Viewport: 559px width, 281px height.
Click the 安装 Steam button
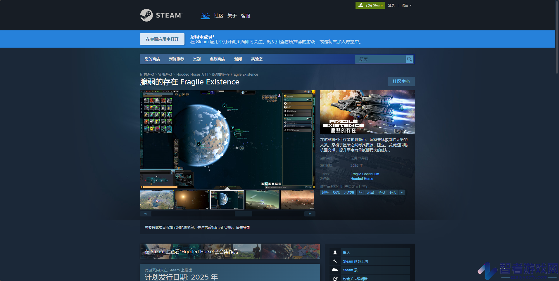(370, 5)
